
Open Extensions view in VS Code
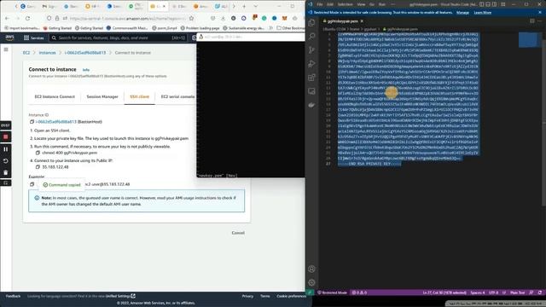point(311,78)
